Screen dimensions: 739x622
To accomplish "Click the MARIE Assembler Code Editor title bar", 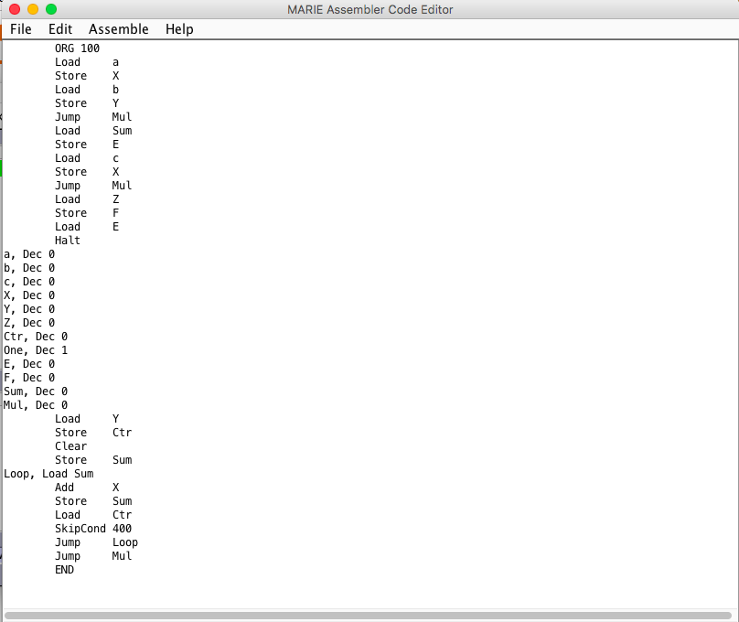I will pyautogui.click(x=369, y=10).
